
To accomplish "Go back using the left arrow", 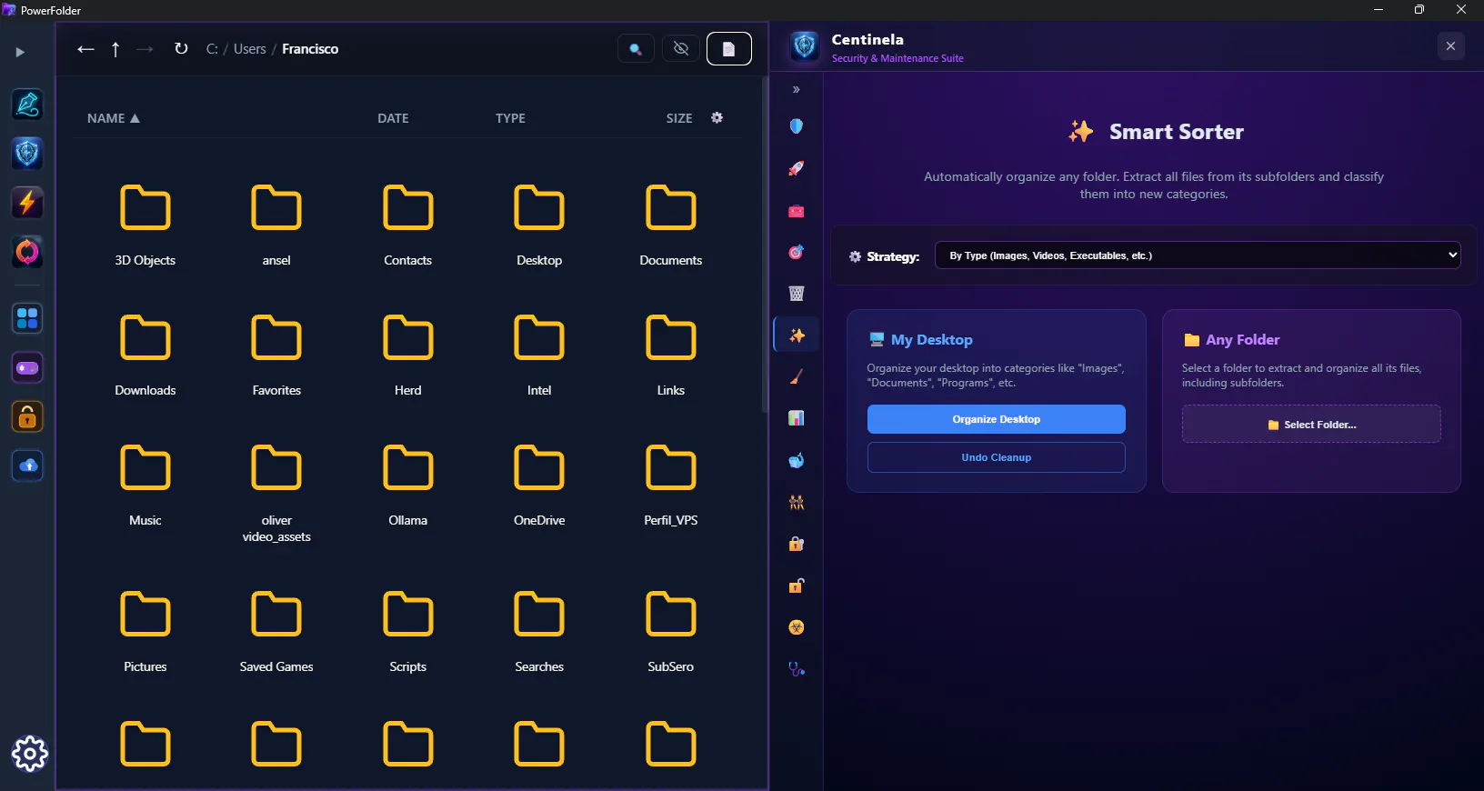I will [x=85, y=49].
